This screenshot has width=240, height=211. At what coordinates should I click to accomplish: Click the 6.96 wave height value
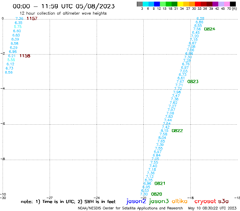pos(147,183)
